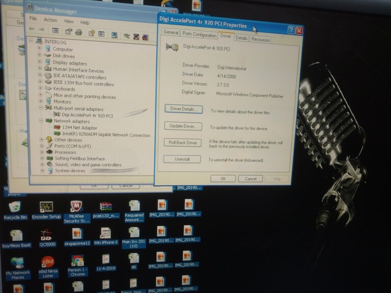Click the Update Driver... button
Screen dimensions: 391x293
[183, 126]
